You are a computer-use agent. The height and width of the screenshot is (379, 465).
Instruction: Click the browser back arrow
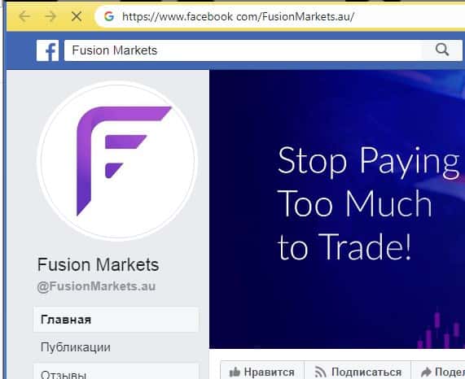pos(24,16)
